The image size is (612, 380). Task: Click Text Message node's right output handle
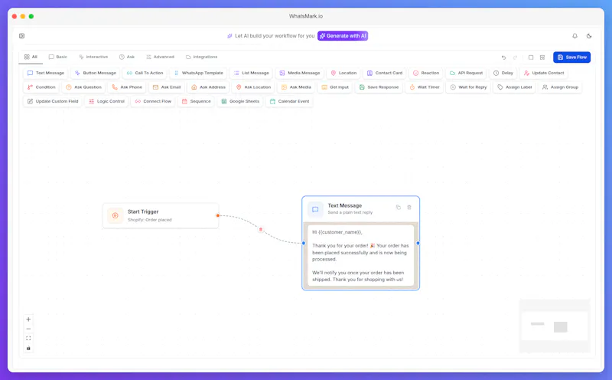coord(418,243)
